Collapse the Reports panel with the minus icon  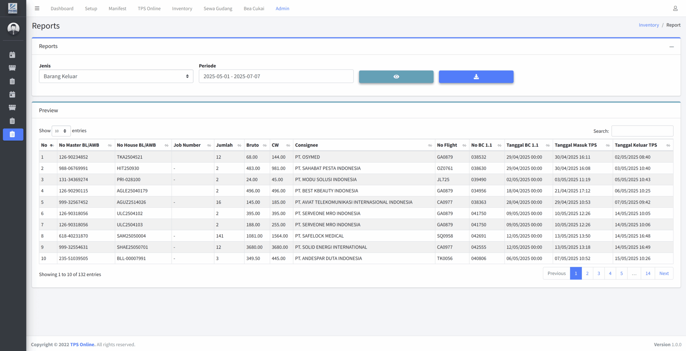point(672,47)
